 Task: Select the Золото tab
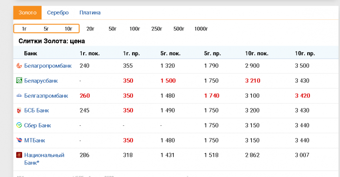(27, 12)
